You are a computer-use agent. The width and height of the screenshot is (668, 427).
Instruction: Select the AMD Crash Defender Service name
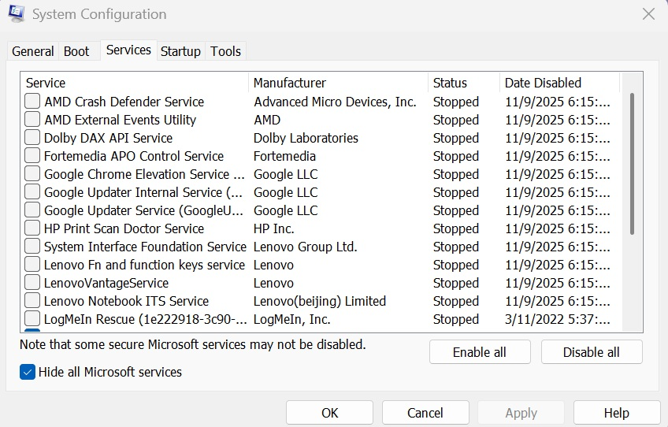124,102
